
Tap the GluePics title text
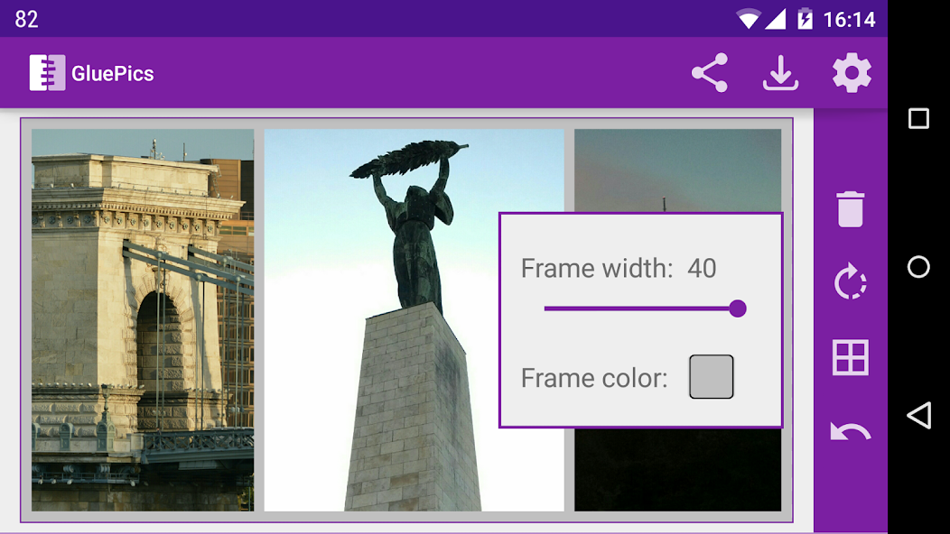pyautogui.click(x=113, y=73)
